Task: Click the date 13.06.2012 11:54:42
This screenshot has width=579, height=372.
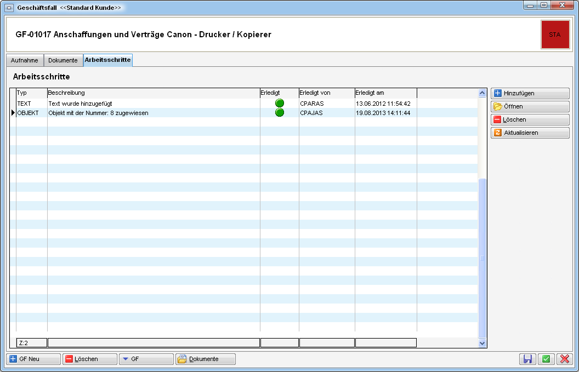Action: (x=383, y=104)
